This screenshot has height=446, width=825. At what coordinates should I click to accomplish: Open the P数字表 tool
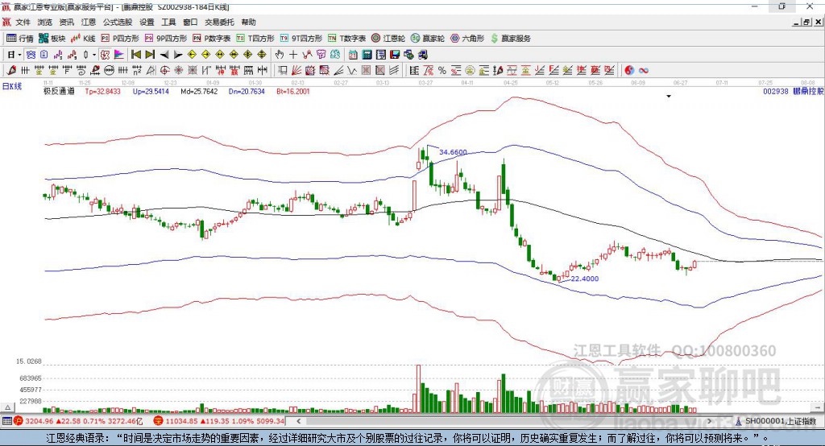[x=212, y=39]
